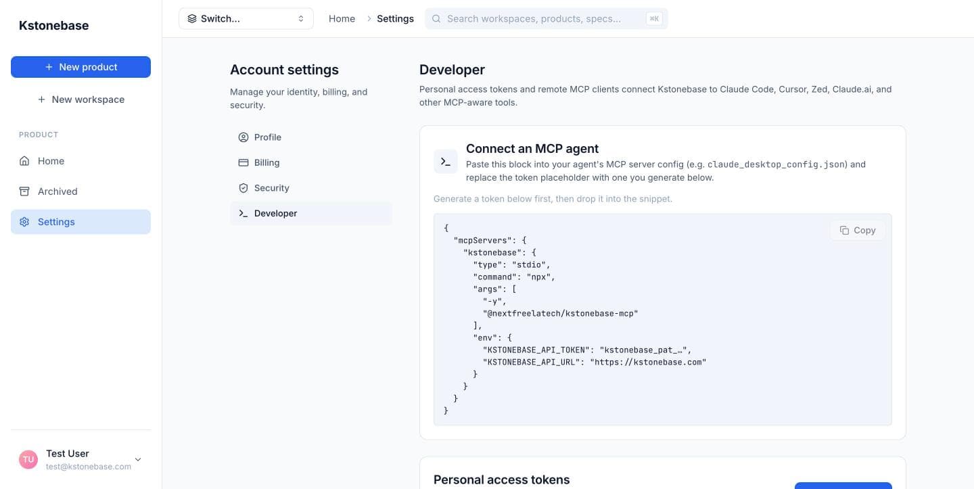Click the plus icon on New product
This screenshot has height=489, width=974.
[x=49, y=67]
